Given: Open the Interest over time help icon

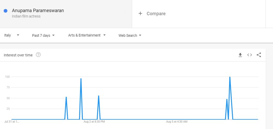Looking at the screenshot, I should 38,55.
